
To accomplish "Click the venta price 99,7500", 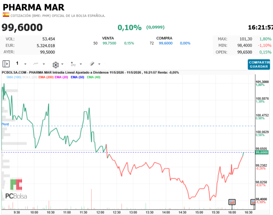I will click(x=109, y=43).
